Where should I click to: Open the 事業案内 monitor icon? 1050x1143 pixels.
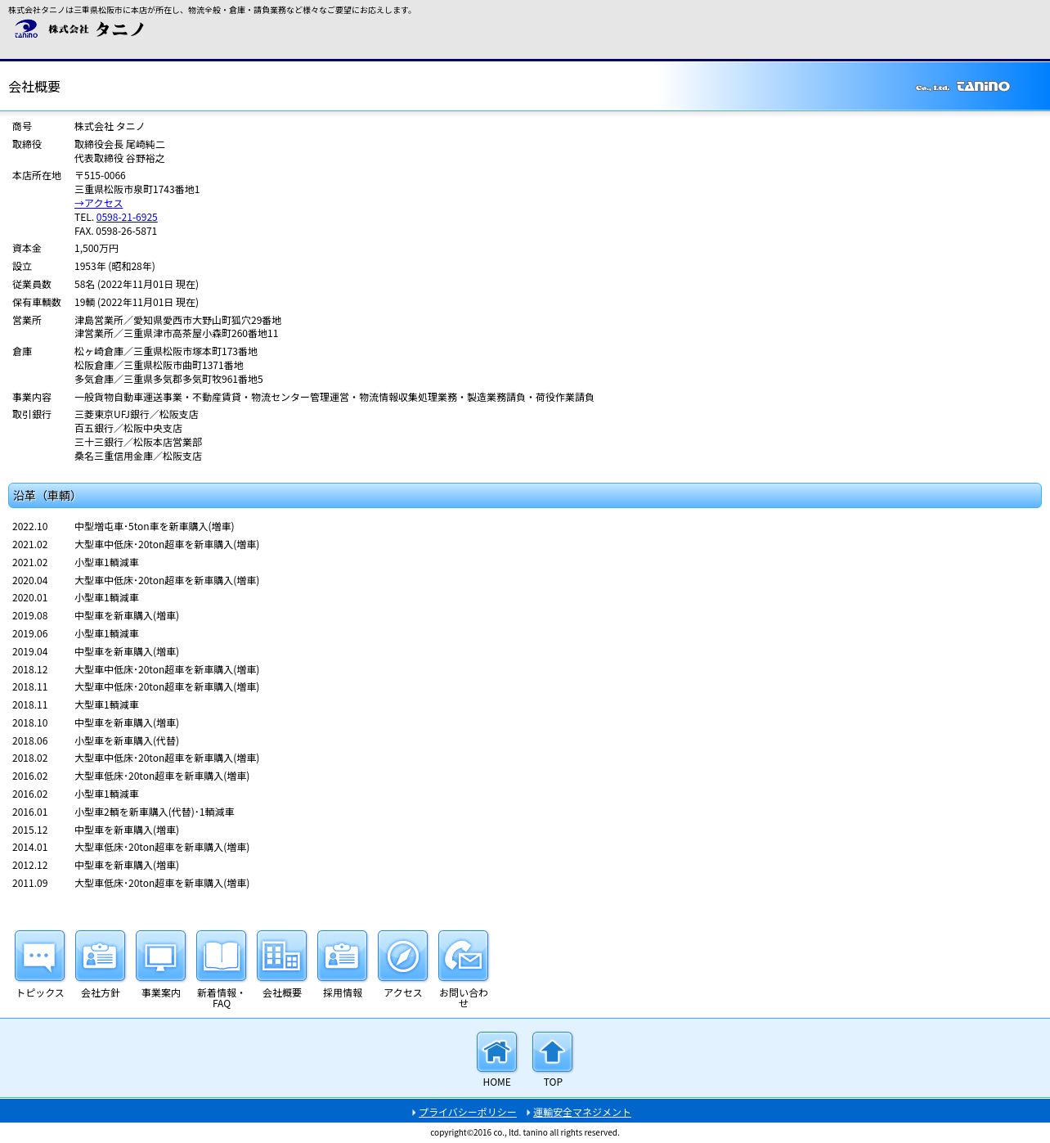[x=160, y=955]
